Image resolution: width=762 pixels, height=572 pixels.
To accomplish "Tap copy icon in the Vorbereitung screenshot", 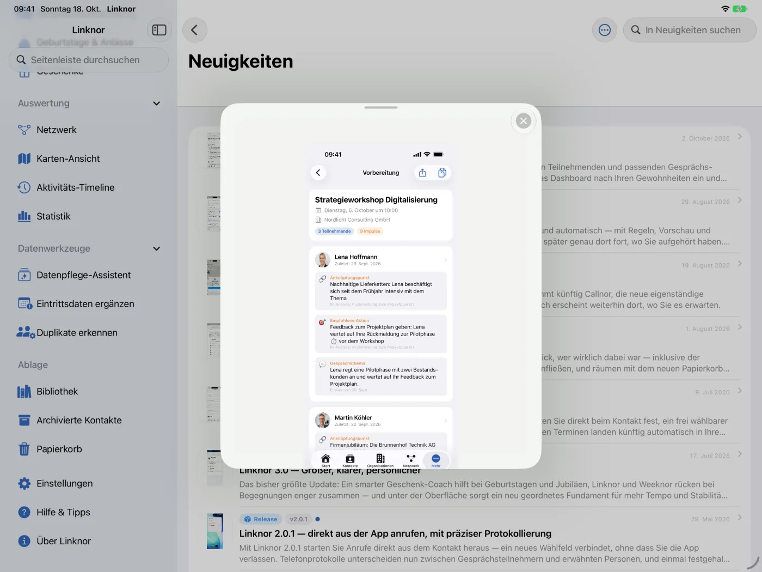I will pos(442,173).
